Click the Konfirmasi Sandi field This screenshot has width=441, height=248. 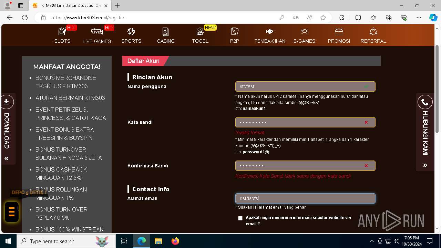coord(305,166)
